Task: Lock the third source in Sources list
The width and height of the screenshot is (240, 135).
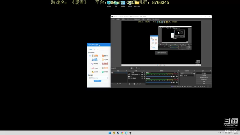Action: [144, 76]
